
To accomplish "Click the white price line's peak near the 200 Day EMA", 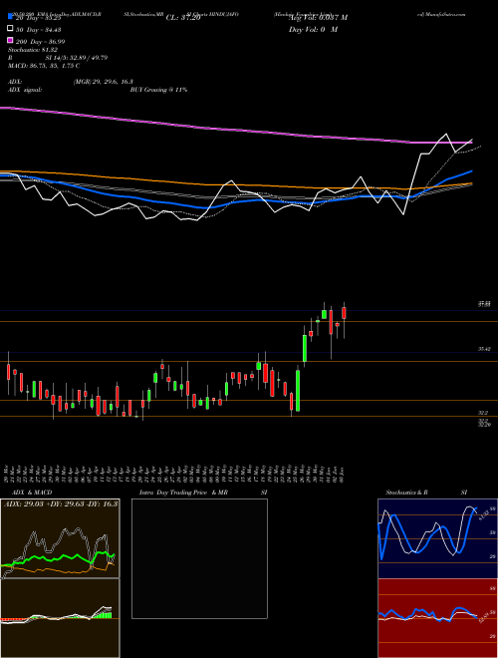I will point(445,135).
